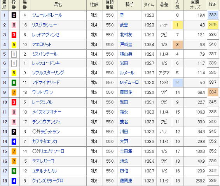Click jockey link Mデムーロ
220x186 pixels.
(x=129, y=82)
